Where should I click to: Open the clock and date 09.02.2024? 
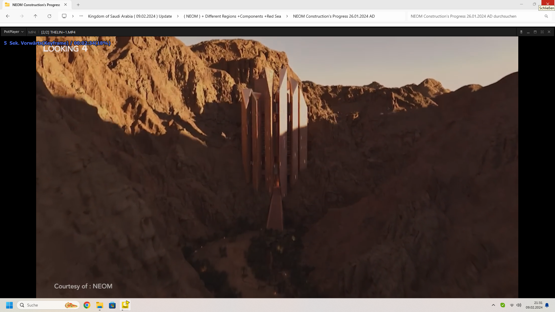click(x=534, y=305)
